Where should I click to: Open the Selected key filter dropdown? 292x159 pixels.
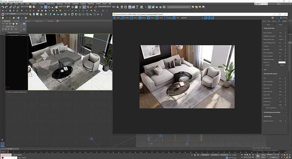(x=273, y=155)
